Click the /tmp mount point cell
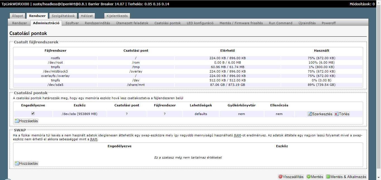This screenshot has height=180, width=381. [x=136, y=67]
